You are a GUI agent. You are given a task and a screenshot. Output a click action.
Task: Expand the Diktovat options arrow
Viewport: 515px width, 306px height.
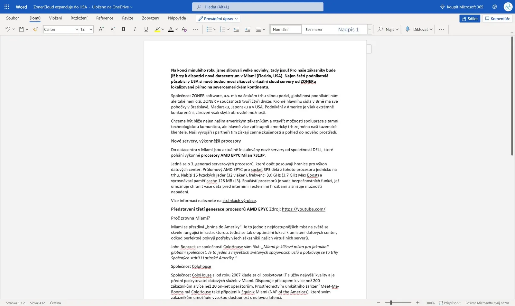[x=431, y=29]
